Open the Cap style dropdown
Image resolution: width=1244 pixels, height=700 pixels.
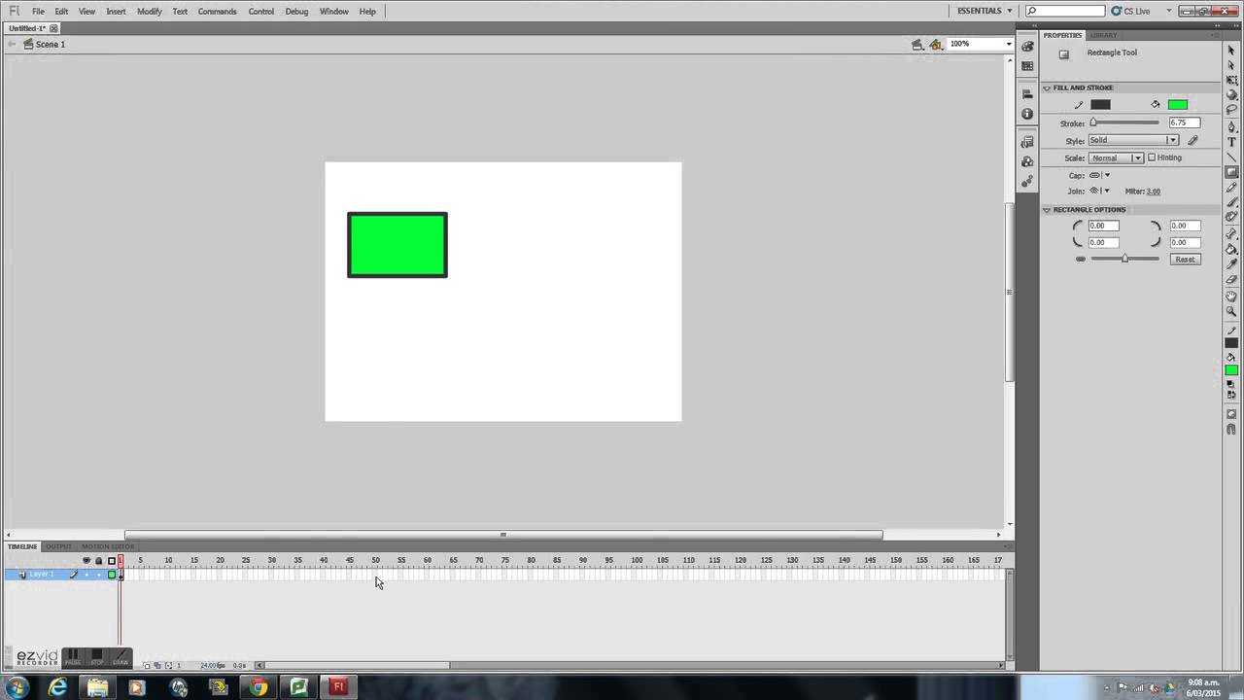(1099, 175)
